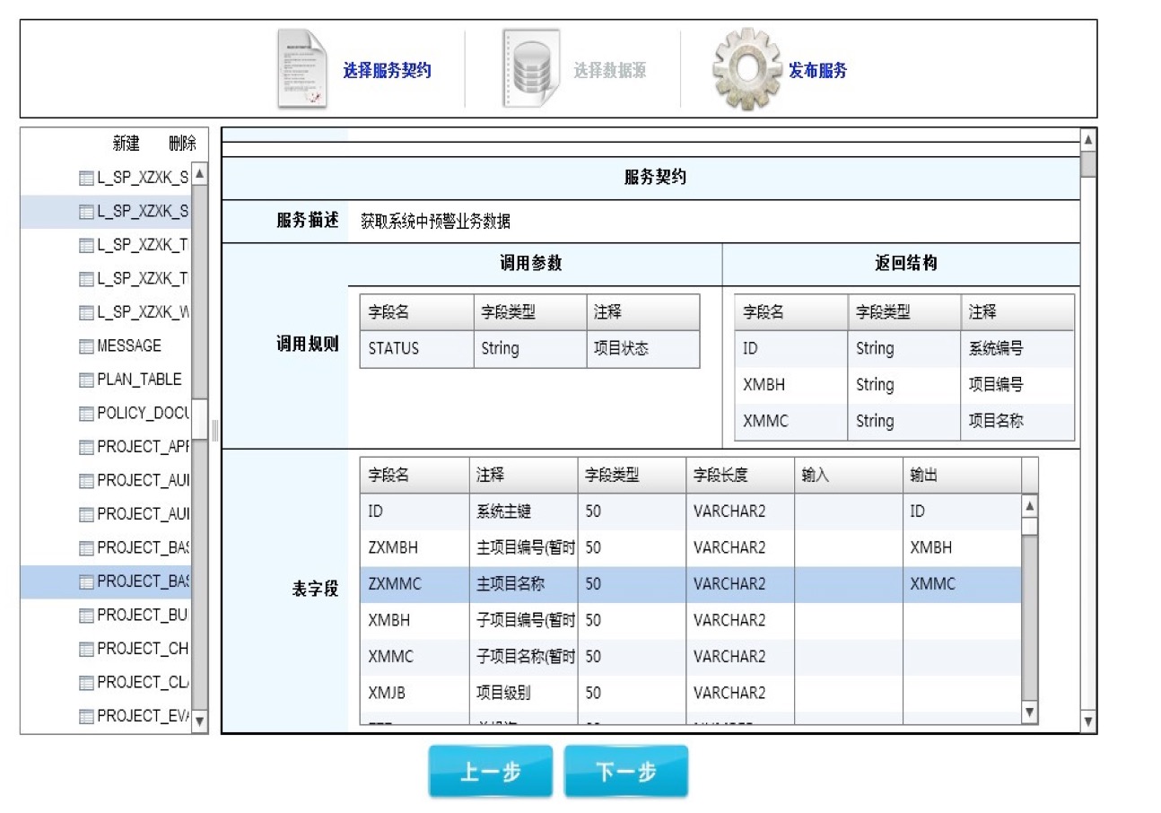Open the 发布服务 step

[x=817, y=71]
